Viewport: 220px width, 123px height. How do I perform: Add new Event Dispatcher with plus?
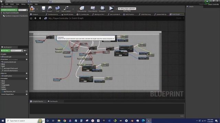(26, 94)
